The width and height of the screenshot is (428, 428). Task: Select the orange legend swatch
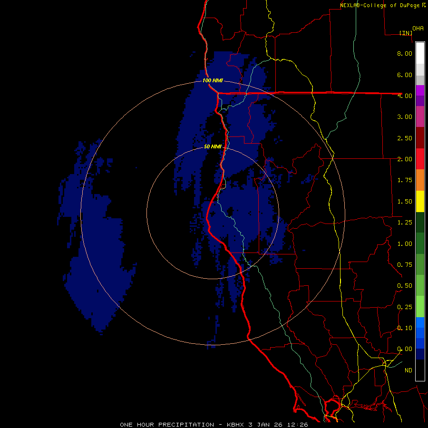pos(420,180)
